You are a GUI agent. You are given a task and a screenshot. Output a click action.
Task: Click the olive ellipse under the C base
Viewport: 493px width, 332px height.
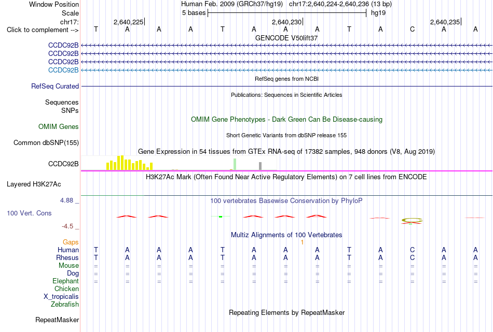point(412,220)
